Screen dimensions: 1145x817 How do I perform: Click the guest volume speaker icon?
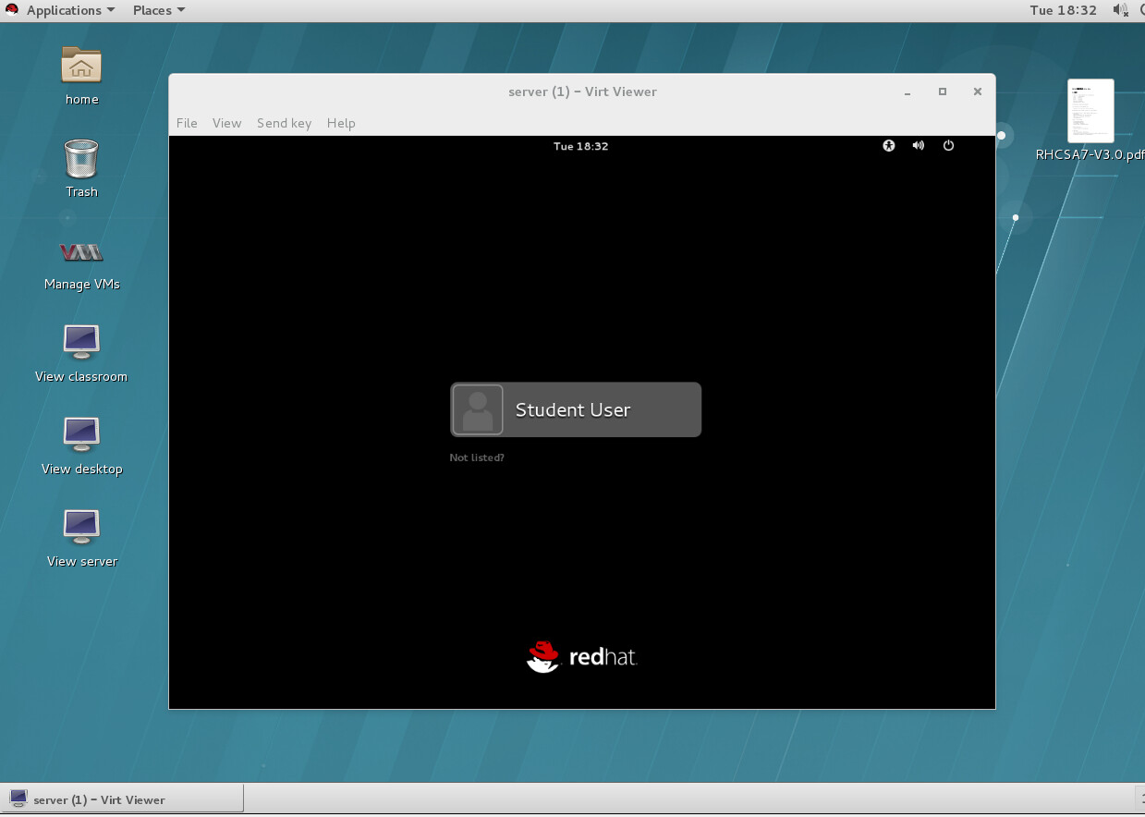tap(918, 145)
